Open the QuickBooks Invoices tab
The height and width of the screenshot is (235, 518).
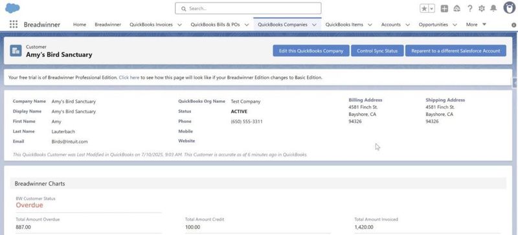tap(151, 25)
